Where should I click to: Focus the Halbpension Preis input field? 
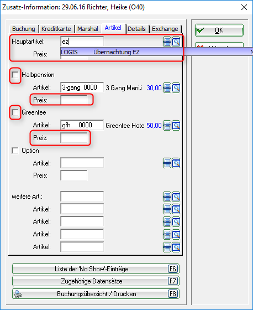point(74,100)
